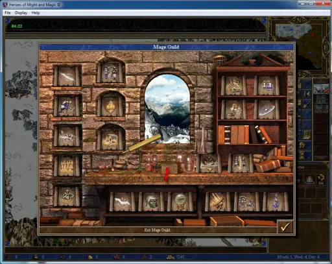Open the green figure scroll at bottom of left wall column
Screen dimensions: 332x264
pyautogui.click(x=67, y=197)
